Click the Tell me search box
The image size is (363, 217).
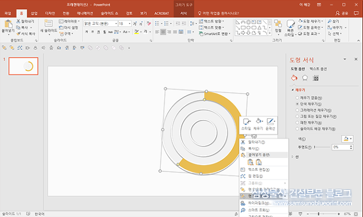coord(218,13)
